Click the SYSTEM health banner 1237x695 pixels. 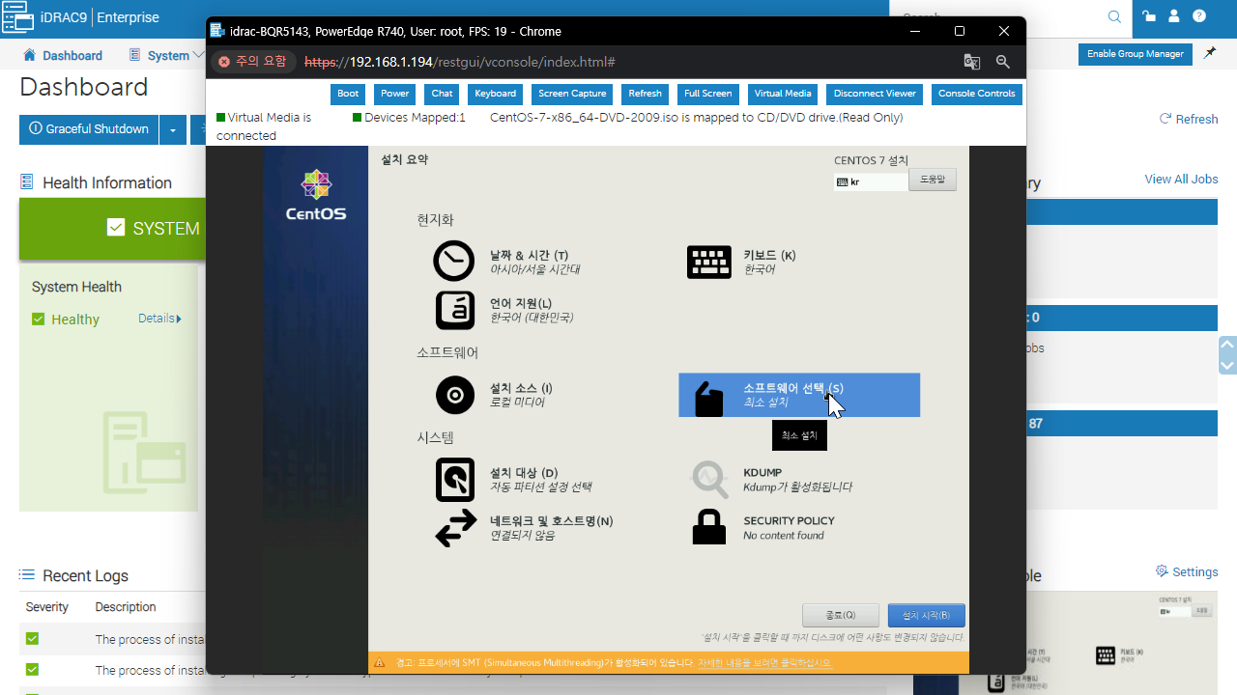click(112, 229)
